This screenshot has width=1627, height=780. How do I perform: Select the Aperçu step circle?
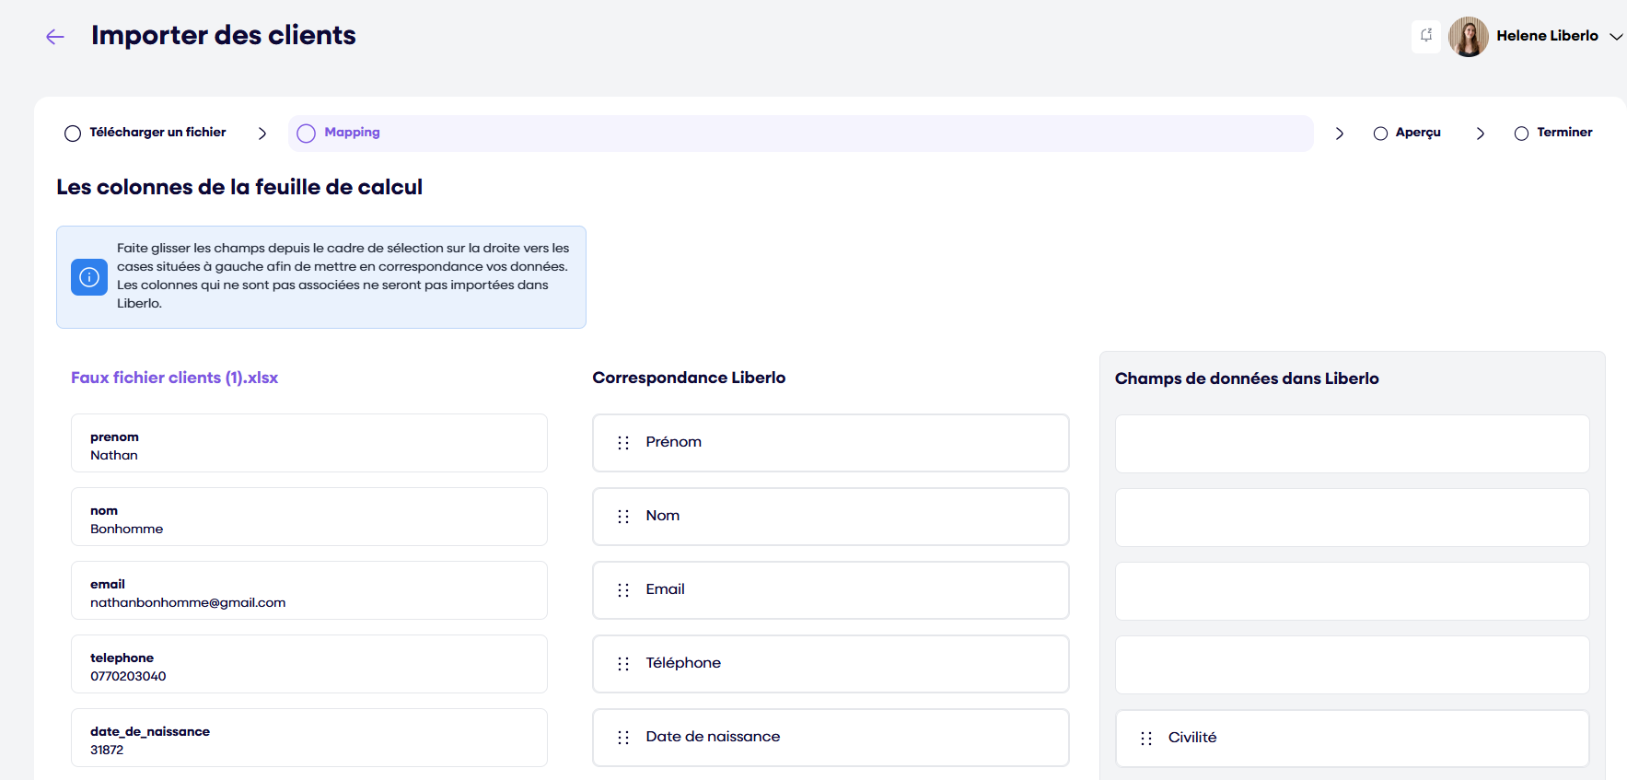tap(1380, 134)
